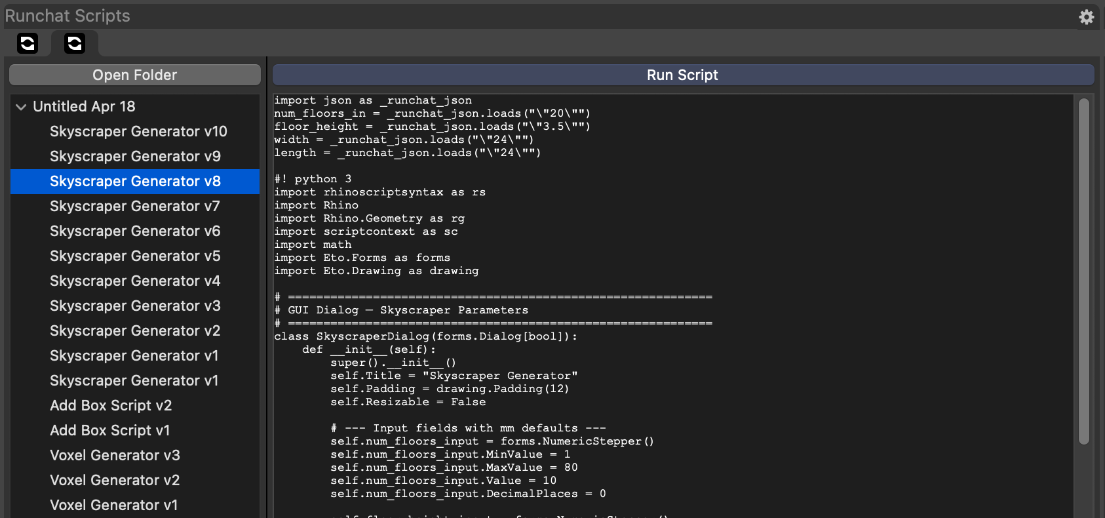Click the self.Title assignment line
Viewport: 1105px width, 518px height.
click(x=454, y=376)
